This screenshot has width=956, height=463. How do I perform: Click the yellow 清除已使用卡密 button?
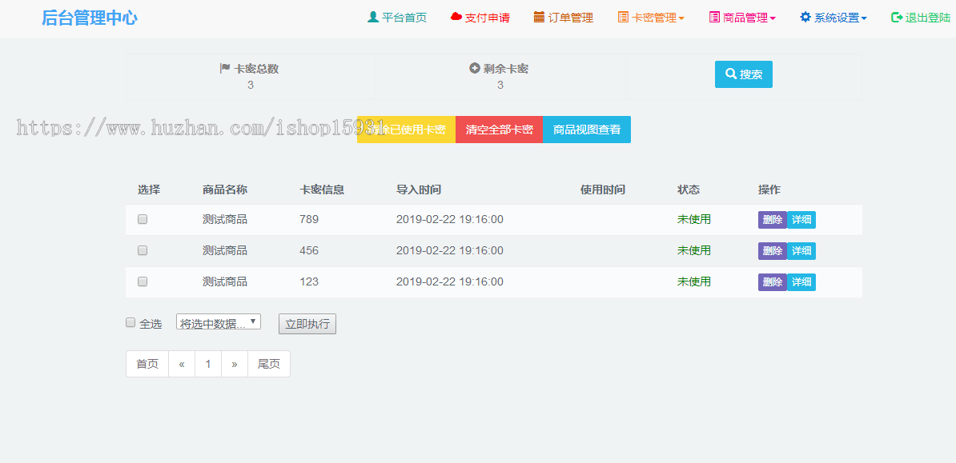point(406,130)
